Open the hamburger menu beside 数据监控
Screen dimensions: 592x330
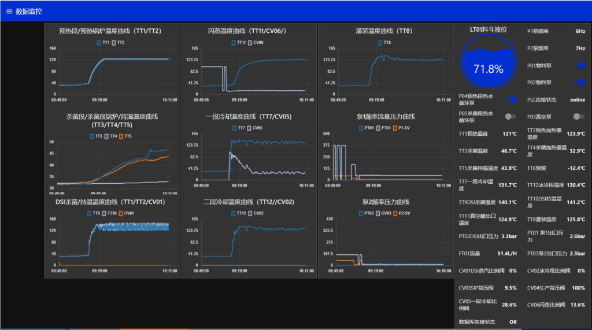[x=9, y=11]
